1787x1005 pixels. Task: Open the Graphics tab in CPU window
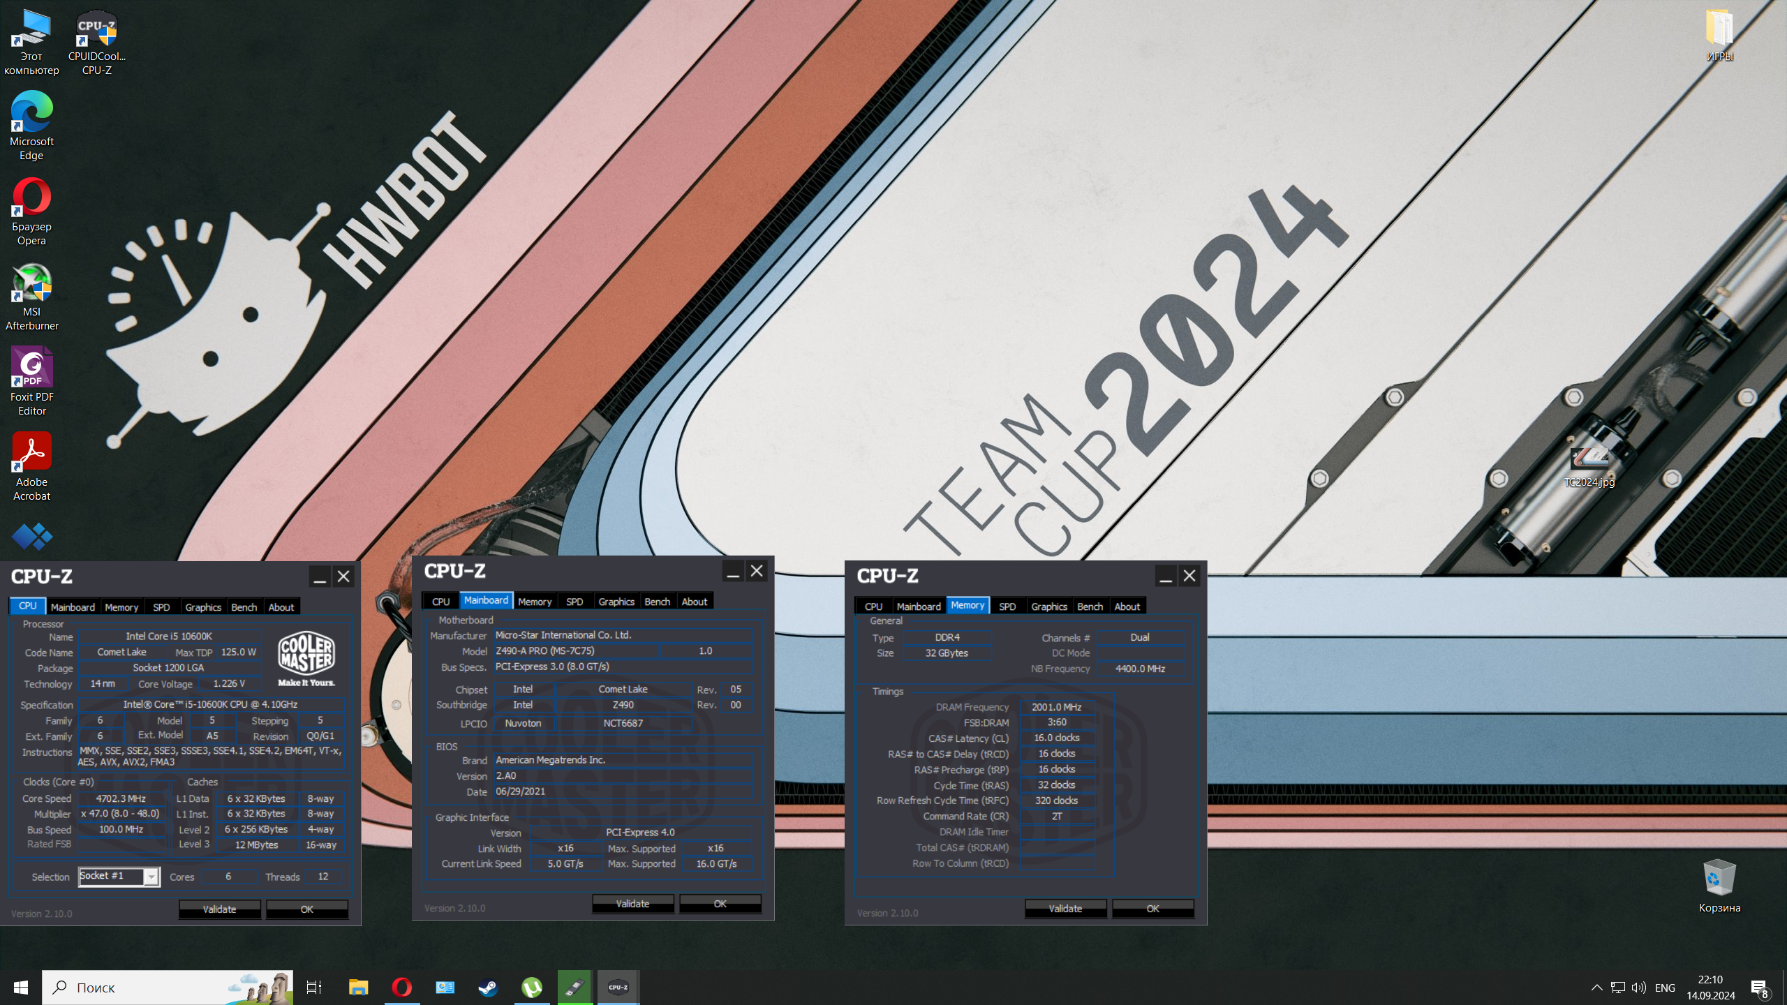[x=203, y=606]
